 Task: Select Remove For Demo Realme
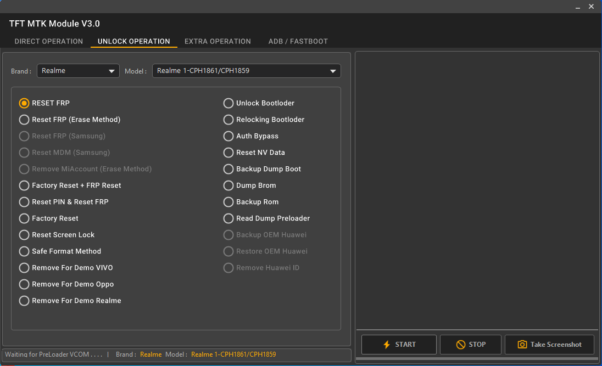pyautogui.click(x=24, y=300)
